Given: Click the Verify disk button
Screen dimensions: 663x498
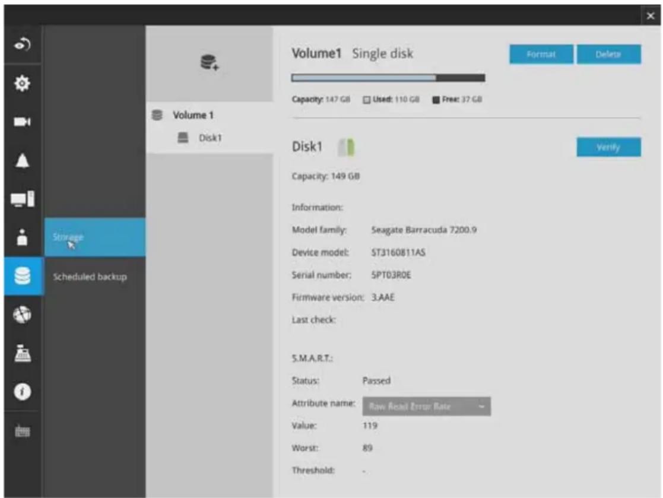Looking at the screenshot, I should click(x=608, y=147).
